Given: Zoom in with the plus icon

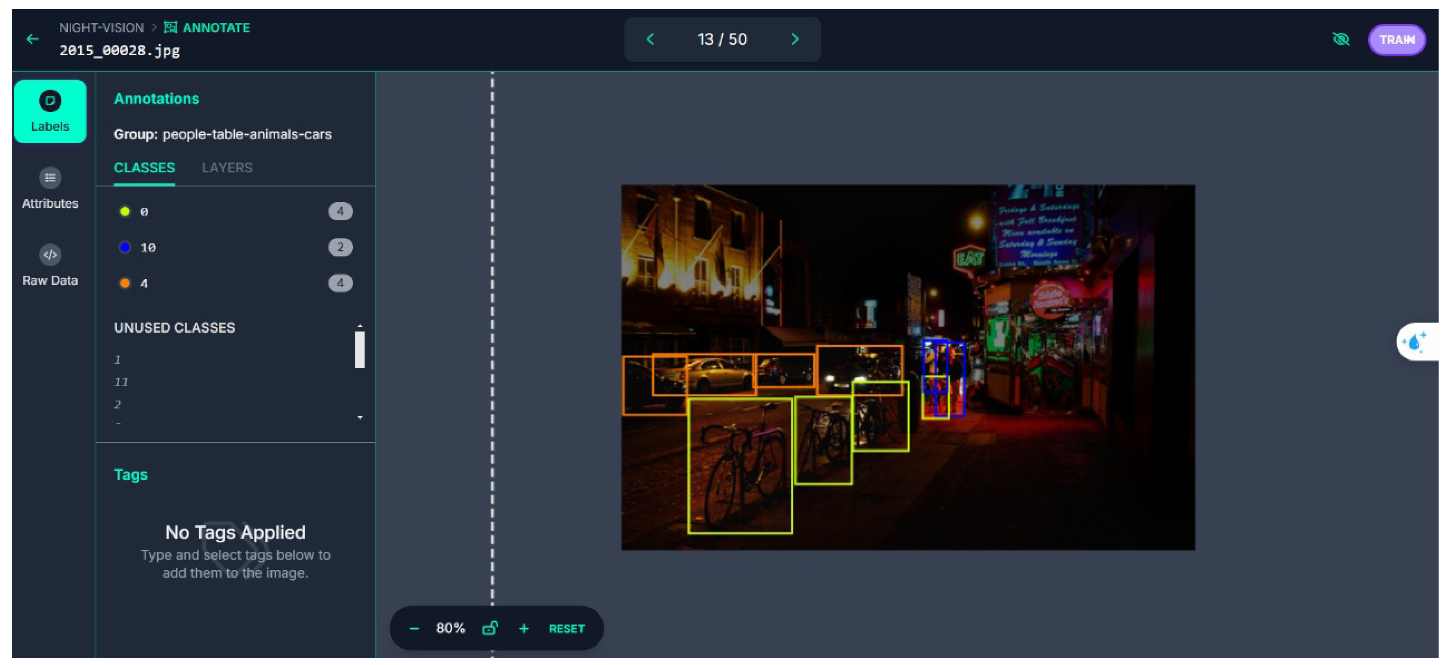Looking at the screenshot, I should tap(524, 629).
